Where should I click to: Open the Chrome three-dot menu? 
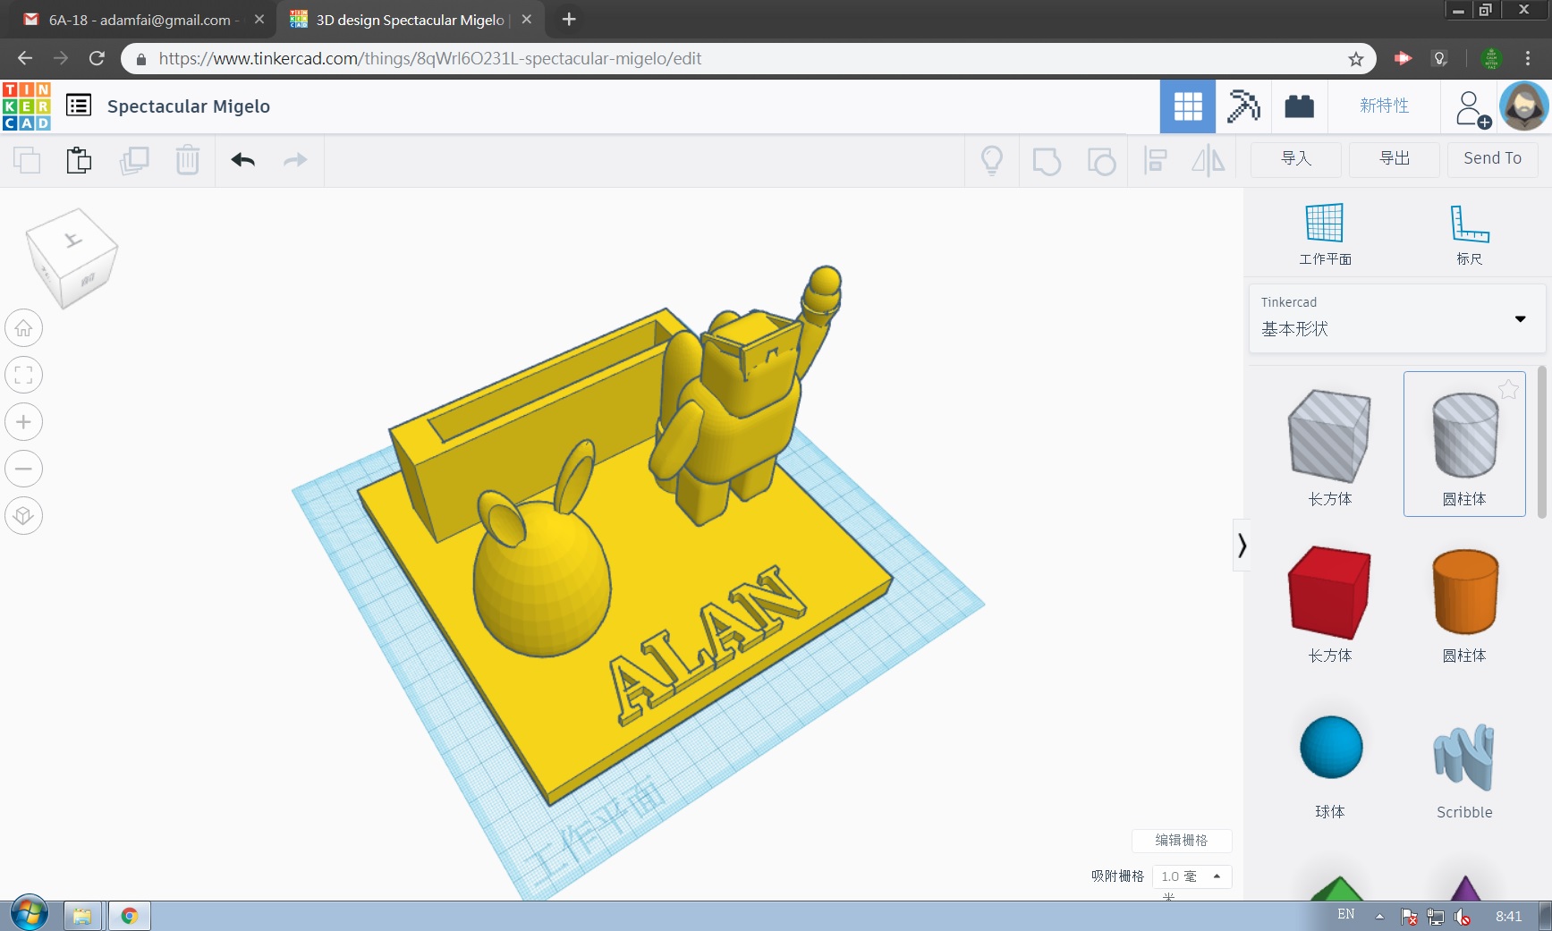1528,58
